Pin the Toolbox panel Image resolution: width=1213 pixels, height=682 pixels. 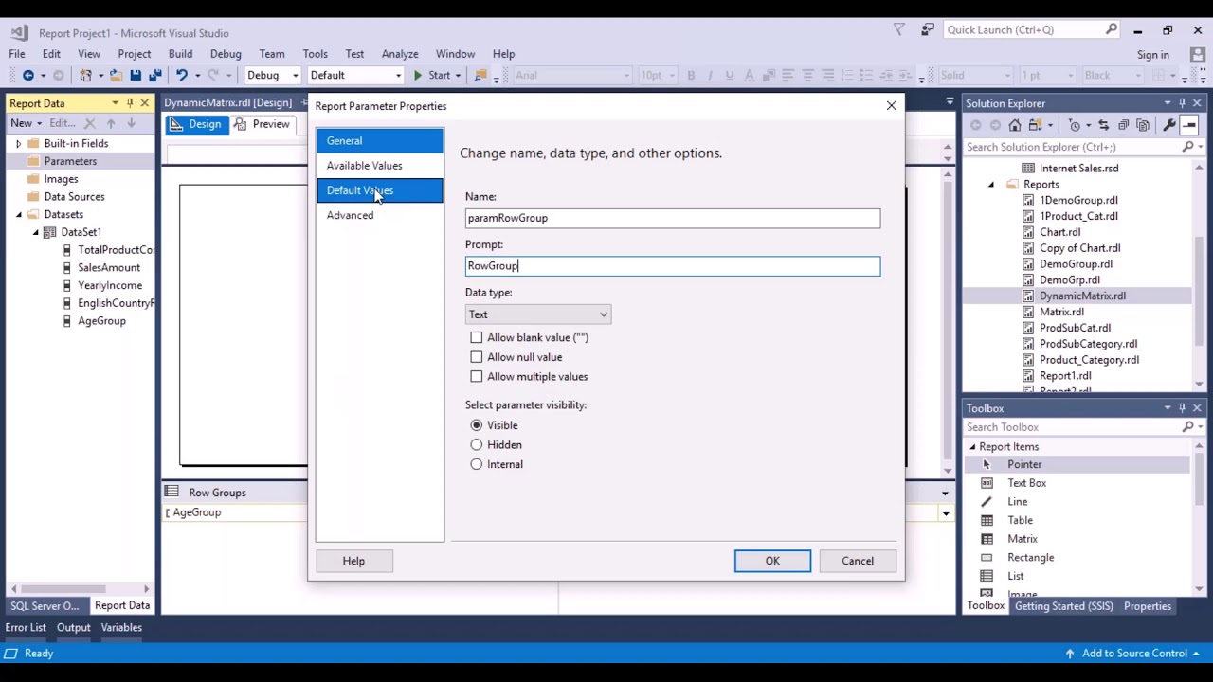click(x=1182, y=408)
